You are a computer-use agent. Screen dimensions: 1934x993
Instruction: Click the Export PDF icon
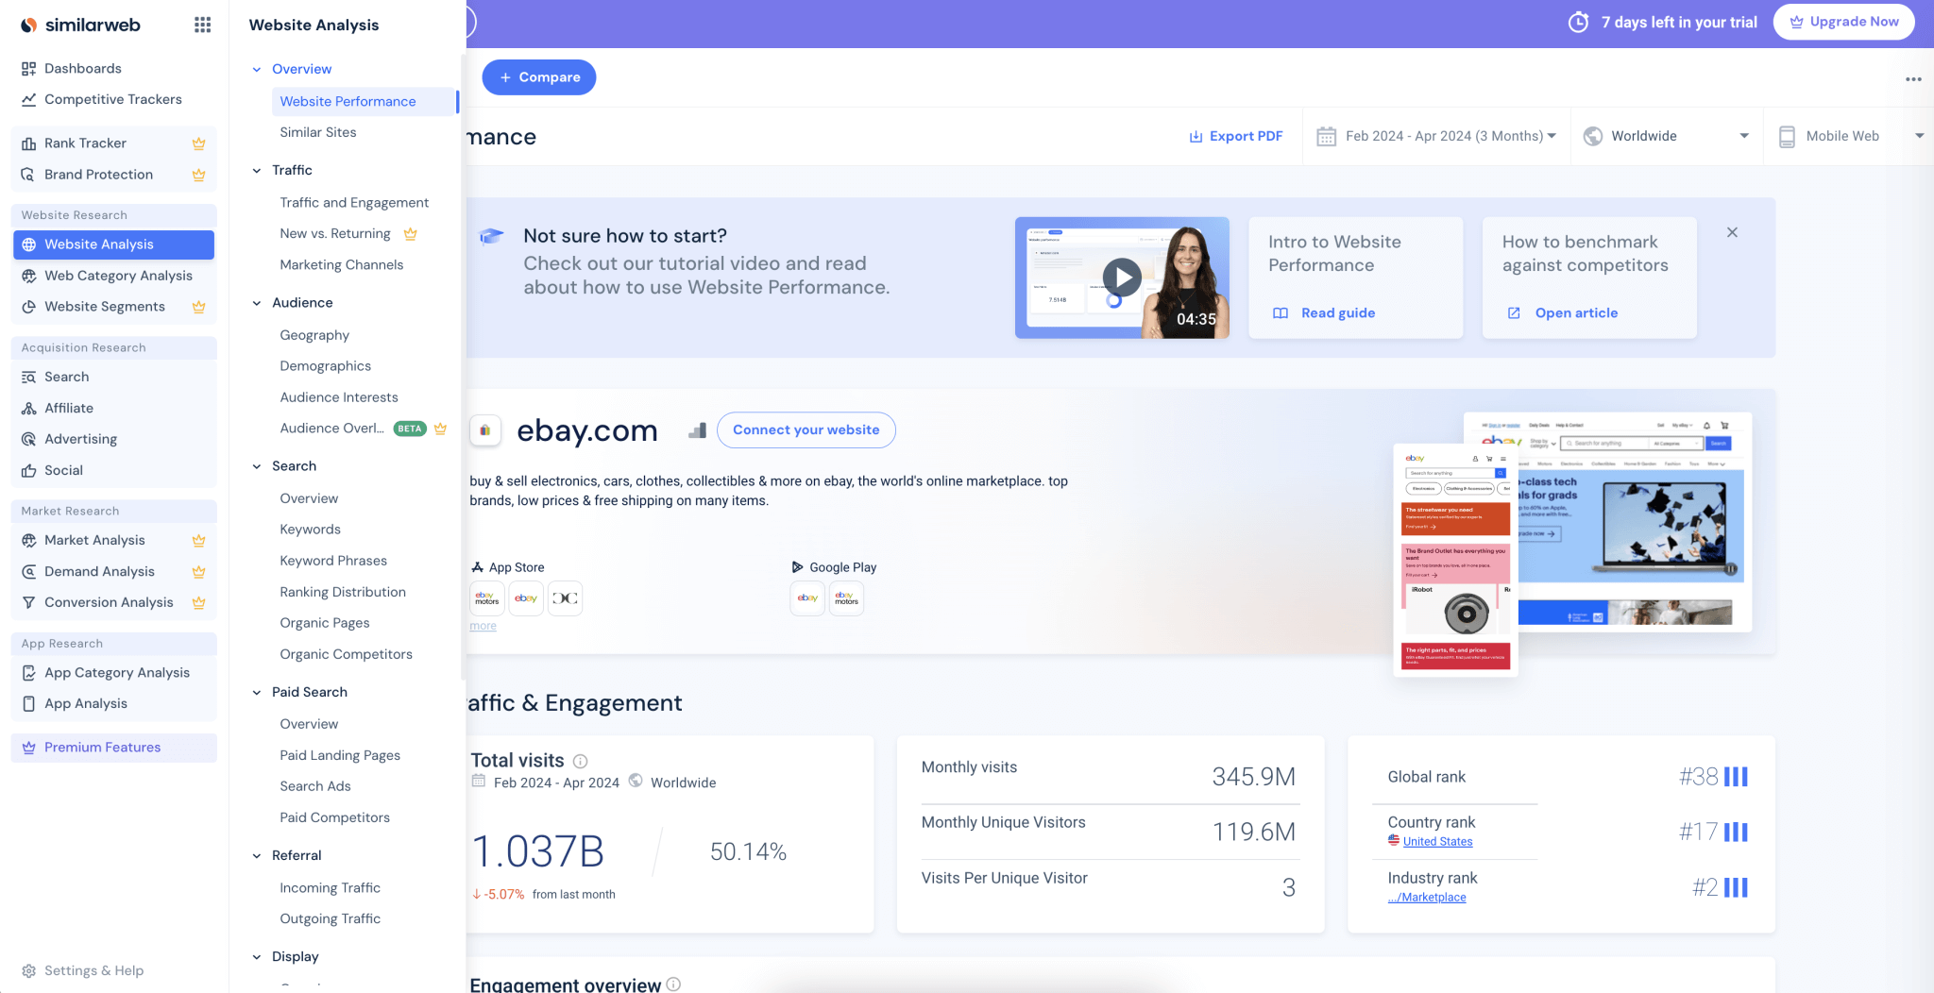(1195, 135)
